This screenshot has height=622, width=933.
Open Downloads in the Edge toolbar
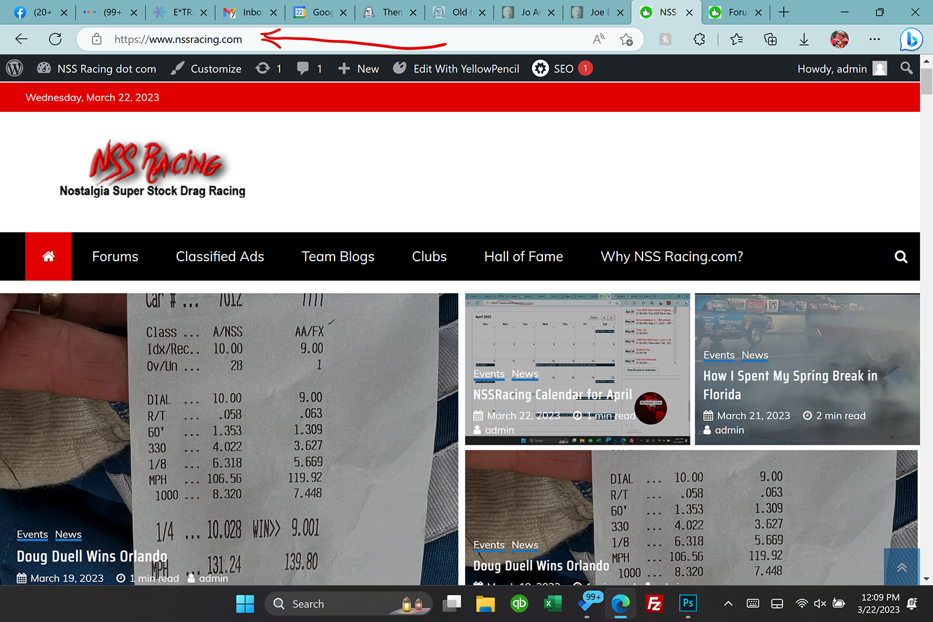[804, 39]
